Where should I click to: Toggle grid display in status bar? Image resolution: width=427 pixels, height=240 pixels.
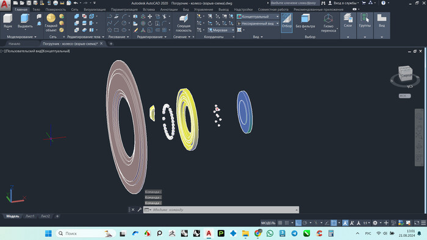point(280,223)
